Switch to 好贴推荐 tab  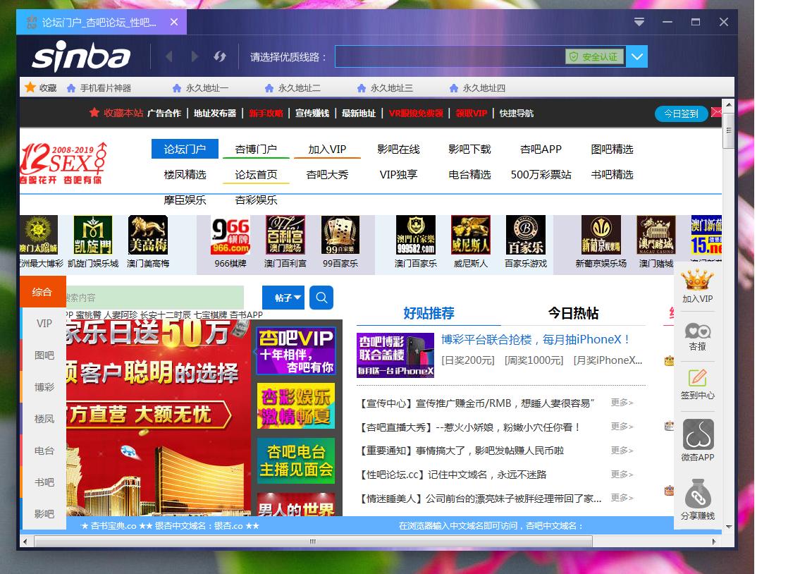click(429, 313)
